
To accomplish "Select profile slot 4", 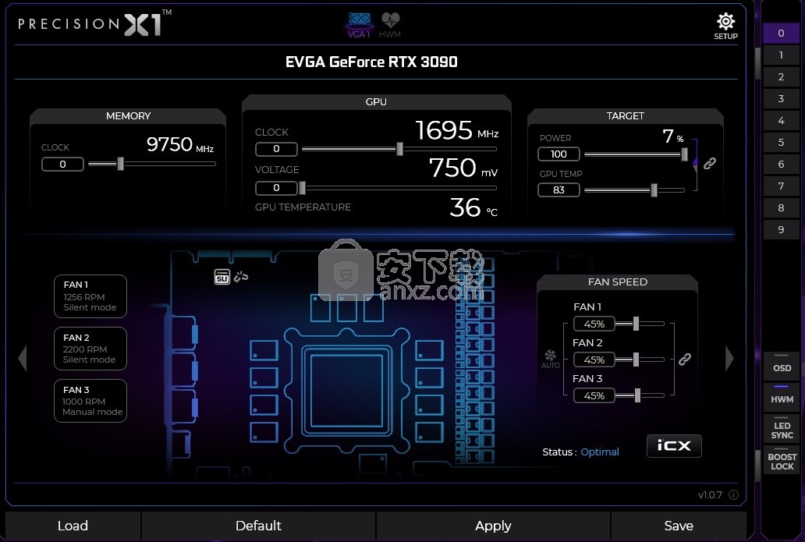I will [x=781, y=121].
